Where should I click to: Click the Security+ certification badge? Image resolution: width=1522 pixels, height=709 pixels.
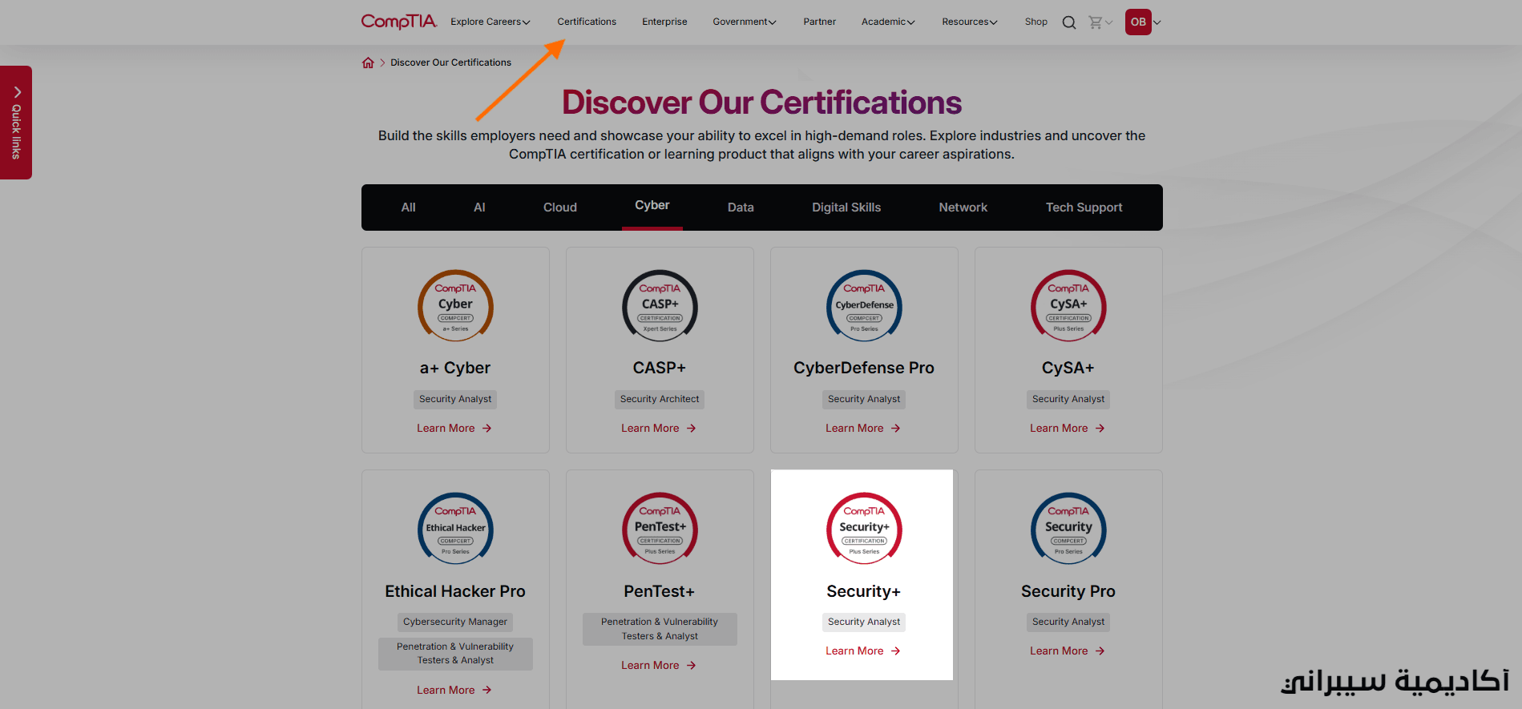[x=864, y=529]
